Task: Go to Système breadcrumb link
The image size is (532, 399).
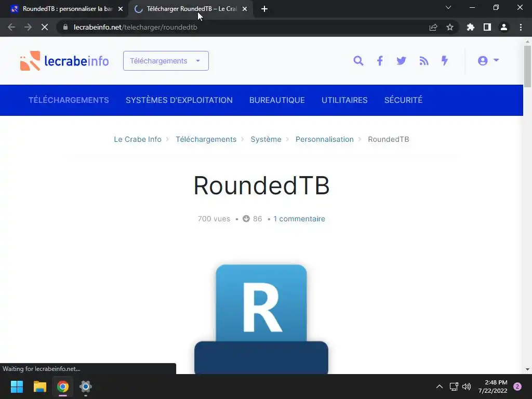Action: click(x=266, y=139)
